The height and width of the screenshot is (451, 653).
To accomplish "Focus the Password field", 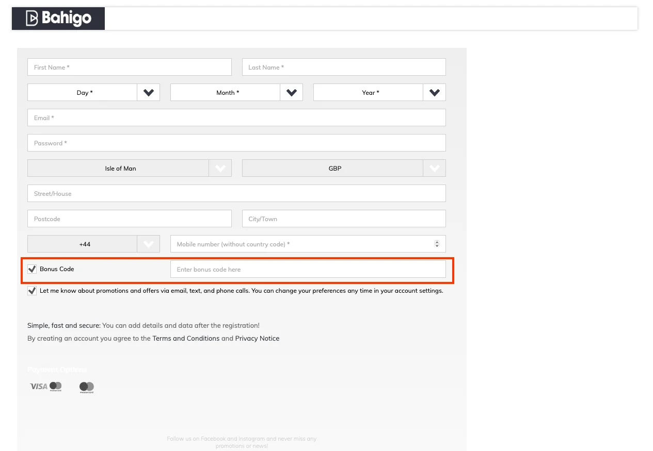I will click(x=236, y=143).
